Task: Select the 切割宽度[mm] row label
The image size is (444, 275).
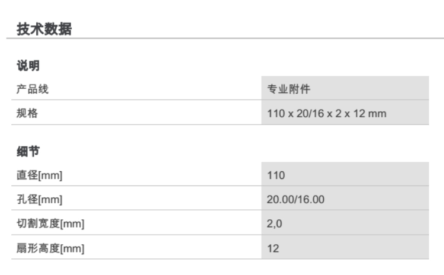Action: pos(50,224)
